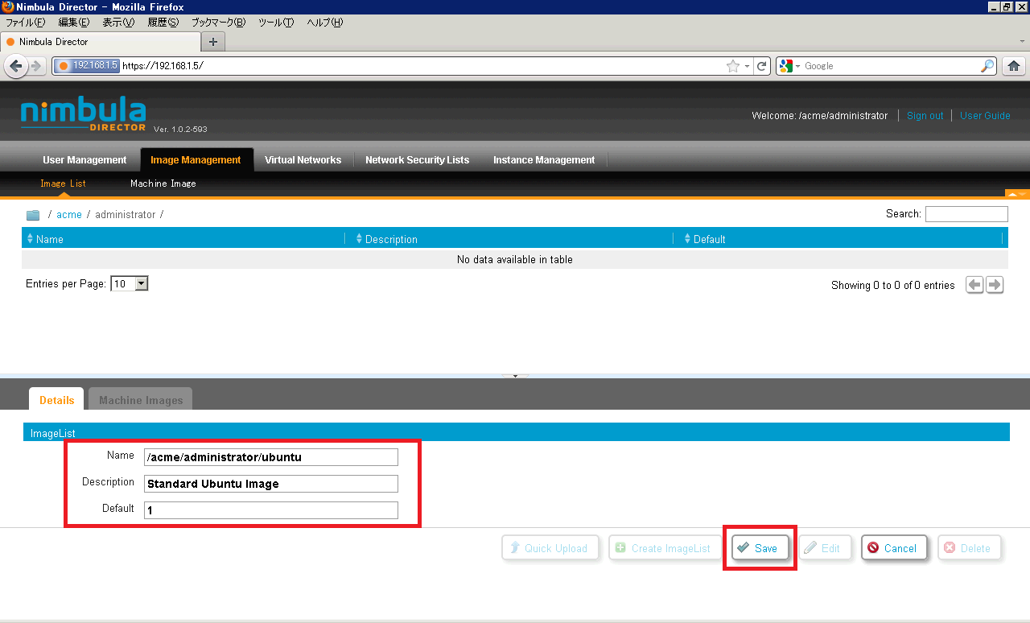
Task: Click the Google search engine icon
Action: (x=787, y=66)
